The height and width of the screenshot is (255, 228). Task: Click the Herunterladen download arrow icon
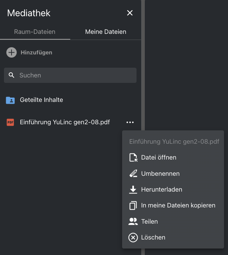pyautogui.click(x=133, y=189)
